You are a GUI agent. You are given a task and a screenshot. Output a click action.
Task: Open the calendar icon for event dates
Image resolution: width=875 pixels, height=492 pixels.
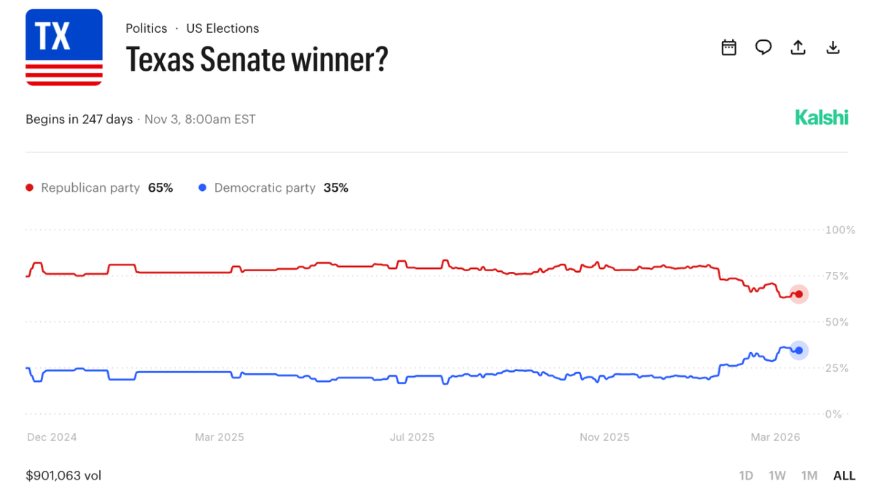tap(728, 47)
